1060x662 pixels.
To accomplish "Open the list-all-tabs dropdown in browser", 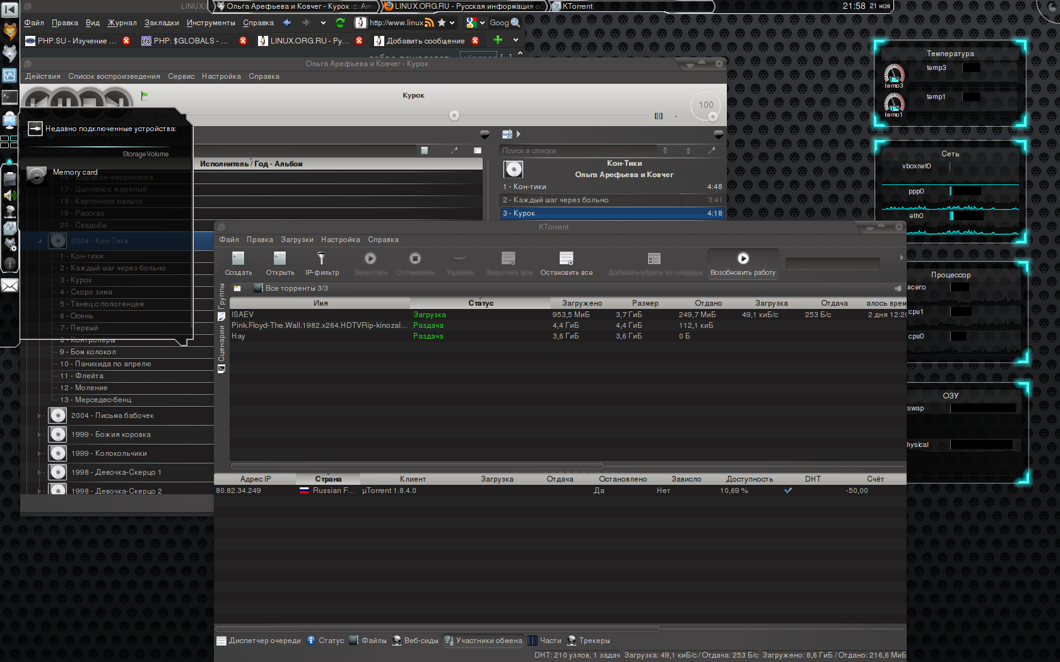I will pyautogui.click(x=515, y=40).
